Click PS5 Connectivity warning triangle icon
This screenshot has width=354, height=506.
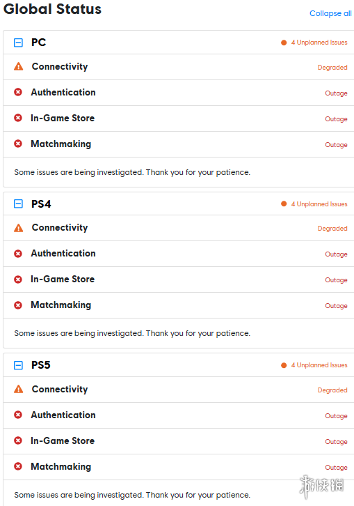[18, 389]
